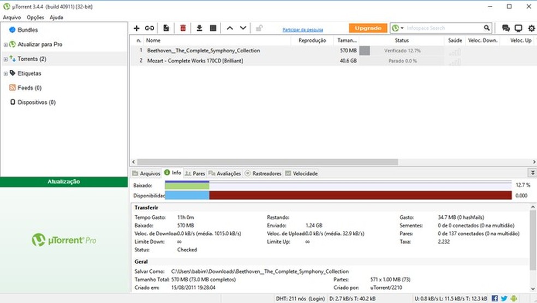The image size is (537, 303).
Task: Click DHT: 211 nós (Login) status
Action: click(x=300, y=299)
